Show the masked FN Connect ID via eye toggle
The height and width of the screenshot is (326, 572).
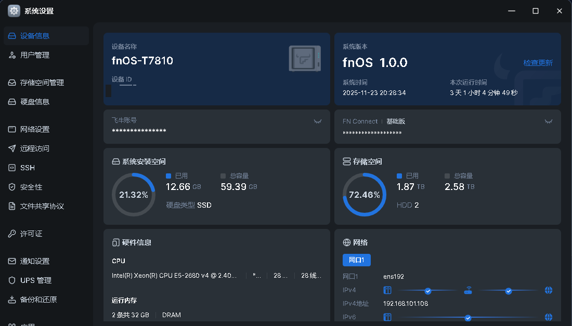(x=548, y=120)
